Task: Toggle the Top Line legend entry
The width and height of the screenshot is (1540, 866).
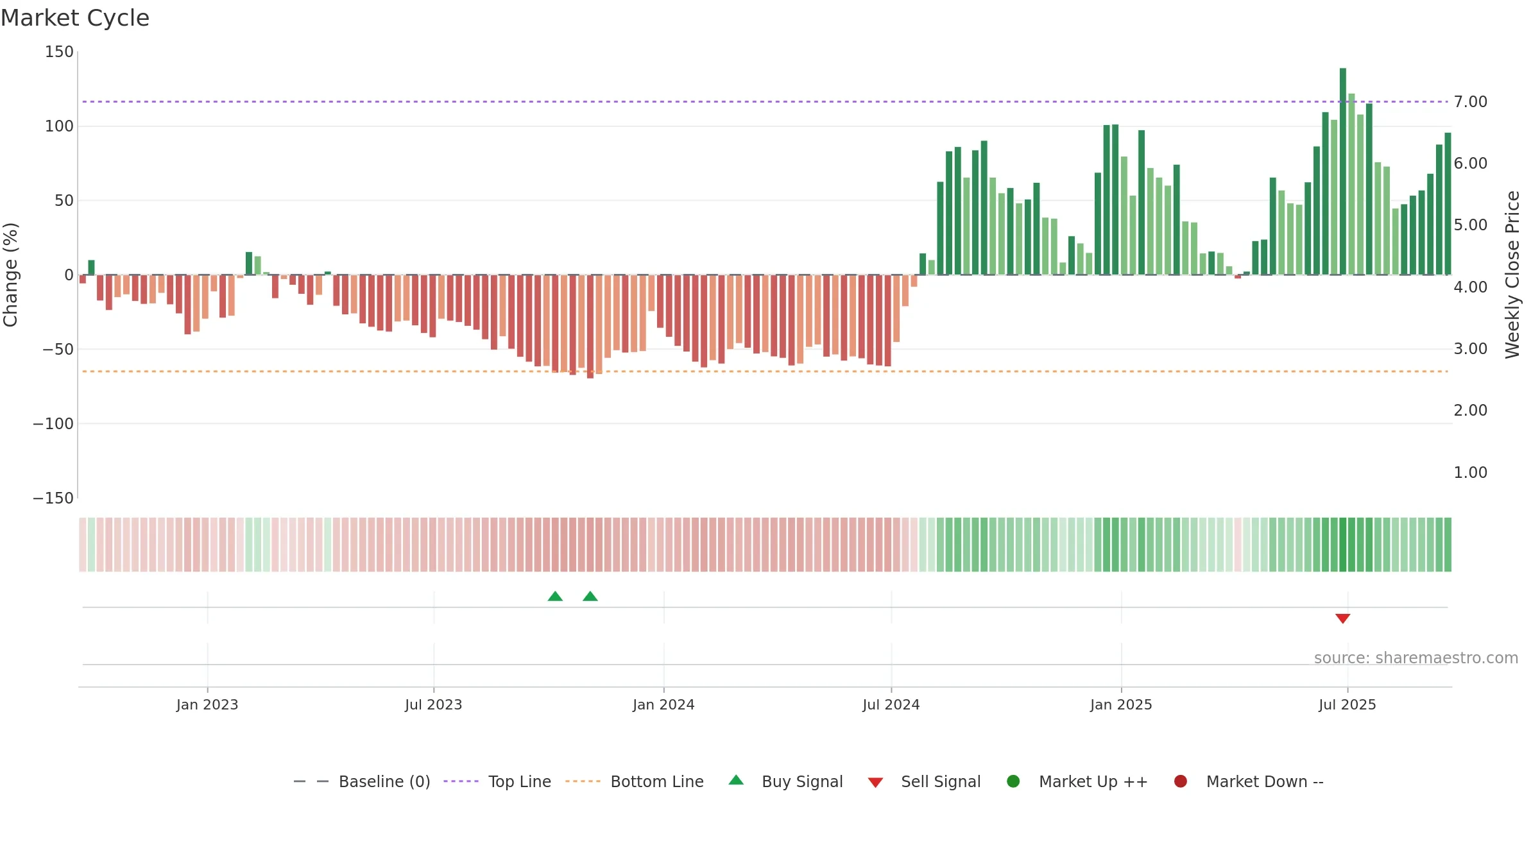Action: [497, 781]
